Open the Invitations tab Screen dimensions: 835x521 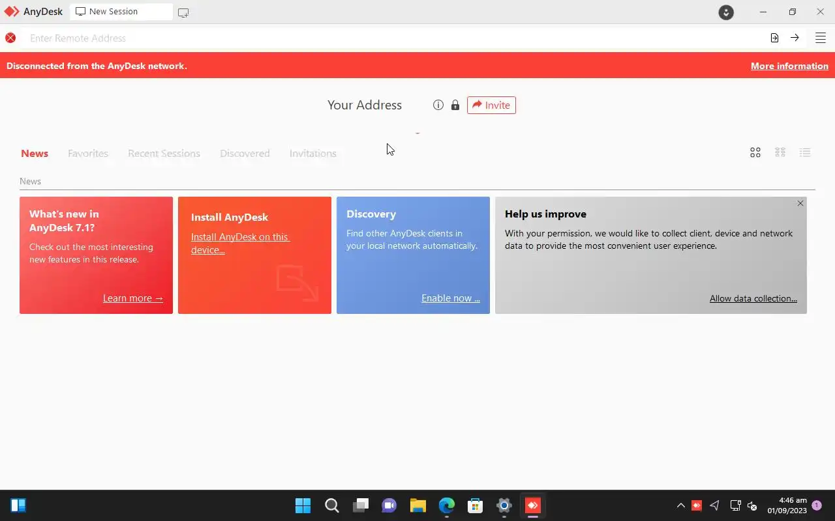tap(313, 154)
